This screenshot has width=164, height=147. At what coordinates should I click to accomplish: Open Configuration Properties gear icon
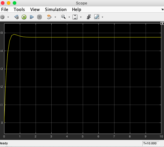[x=2, y=17]
